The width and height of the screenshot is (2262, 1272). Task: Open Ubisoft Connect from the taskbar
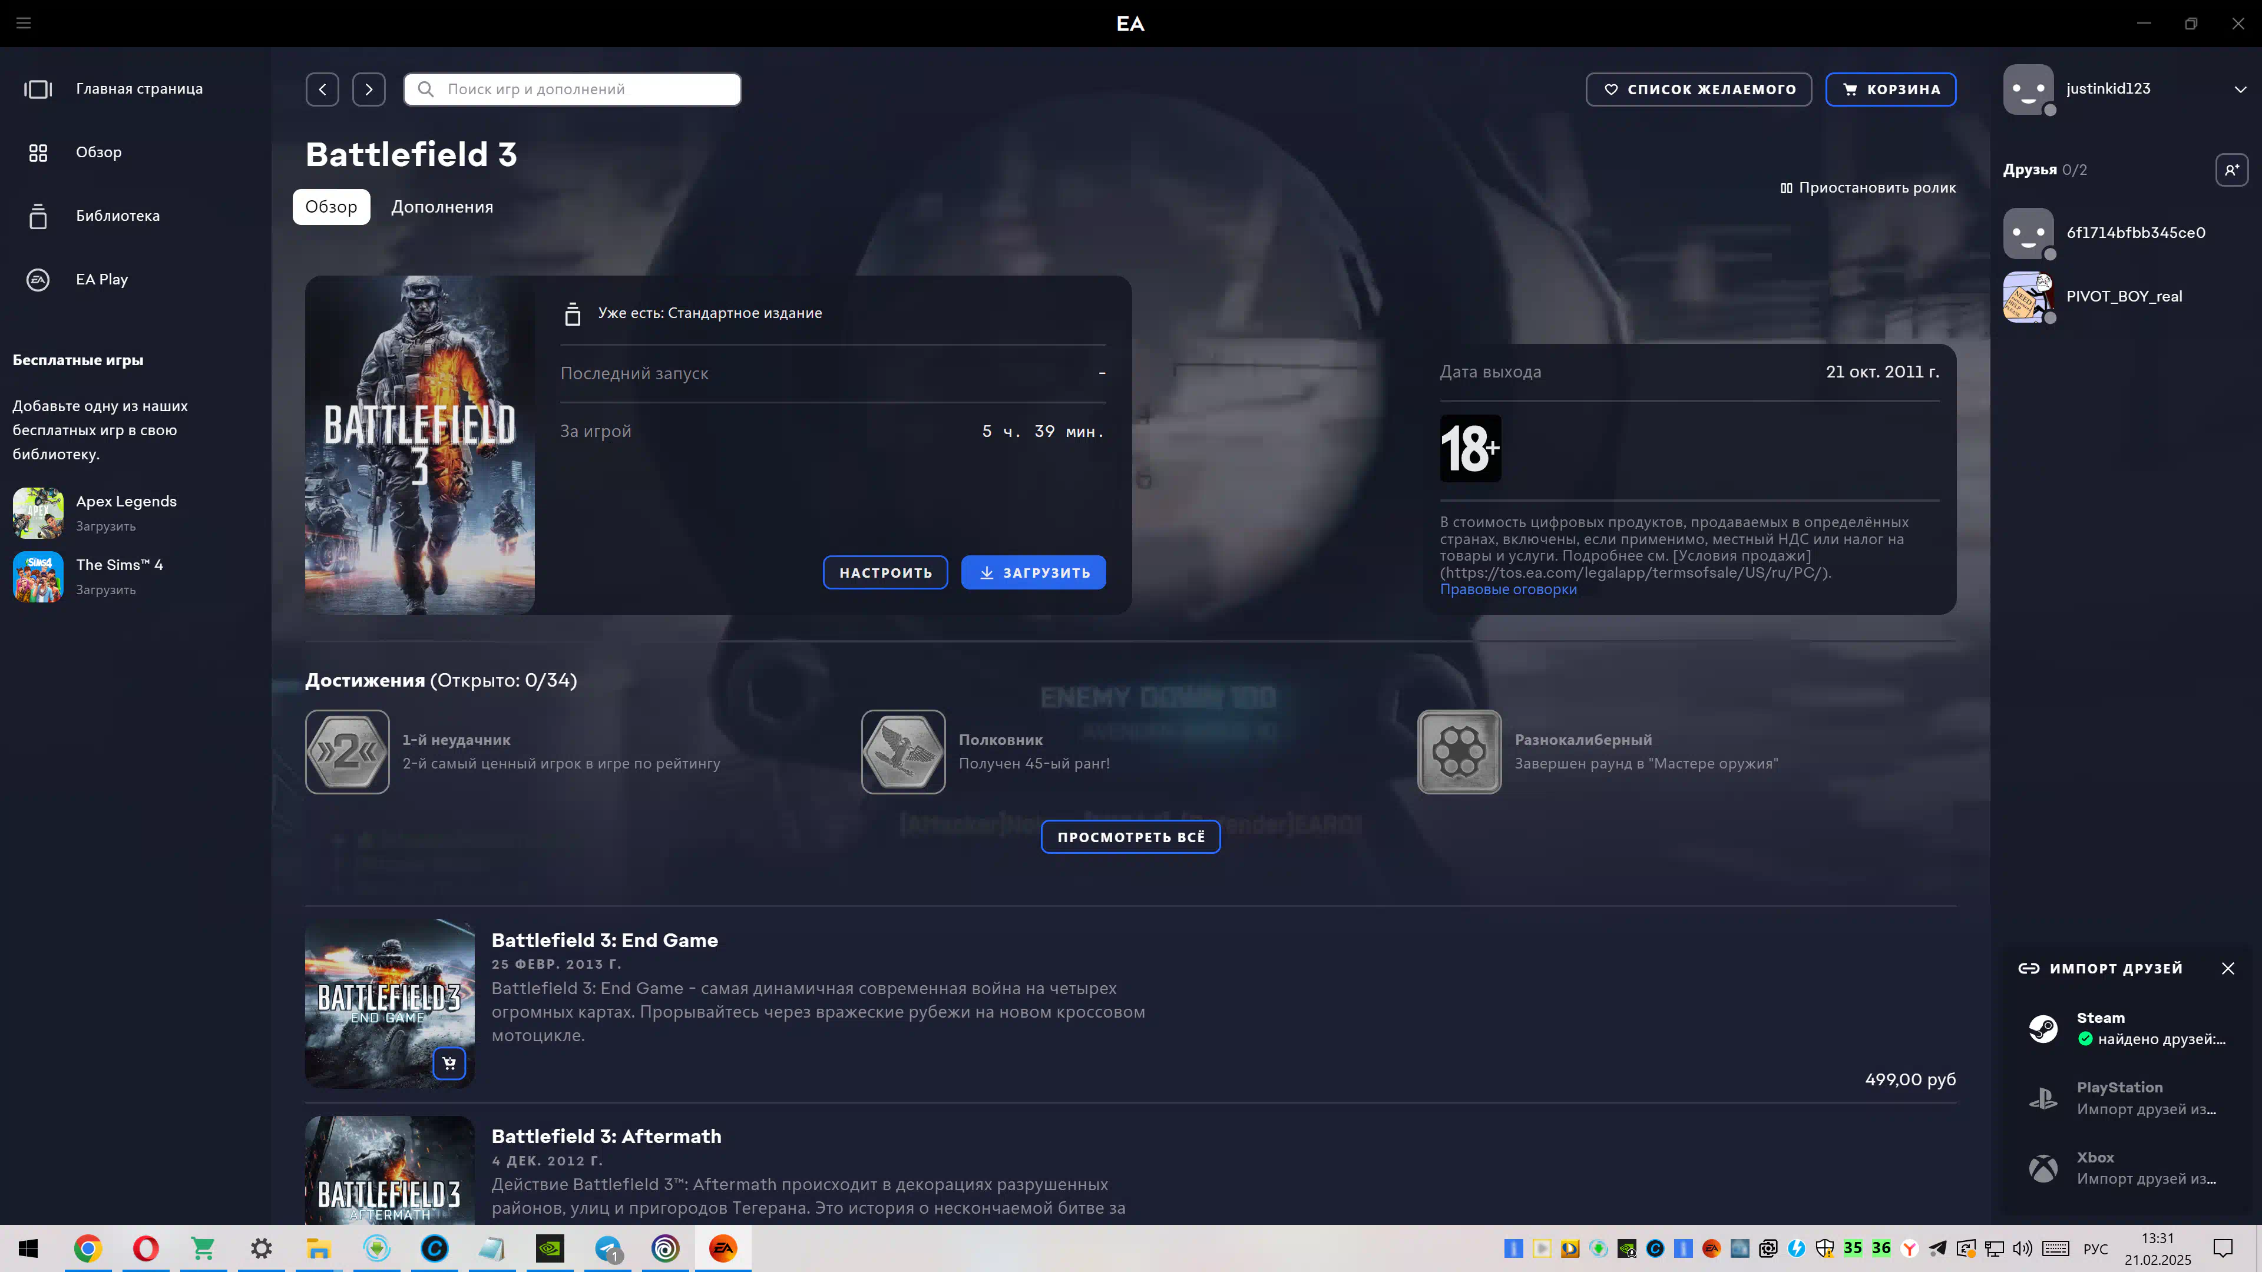click(666, 1248)
